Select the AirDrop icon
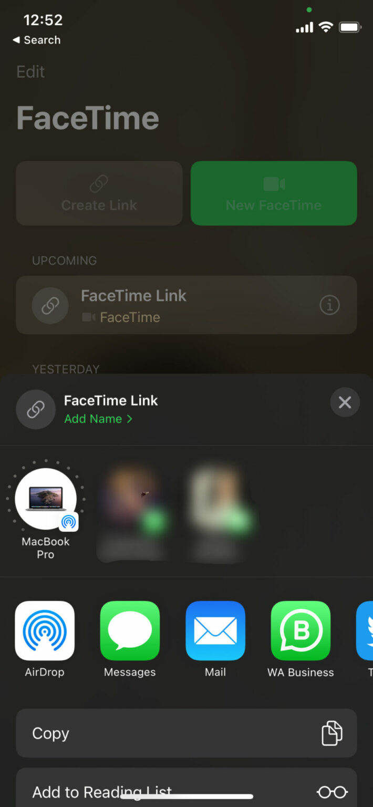 click(45, 630)
